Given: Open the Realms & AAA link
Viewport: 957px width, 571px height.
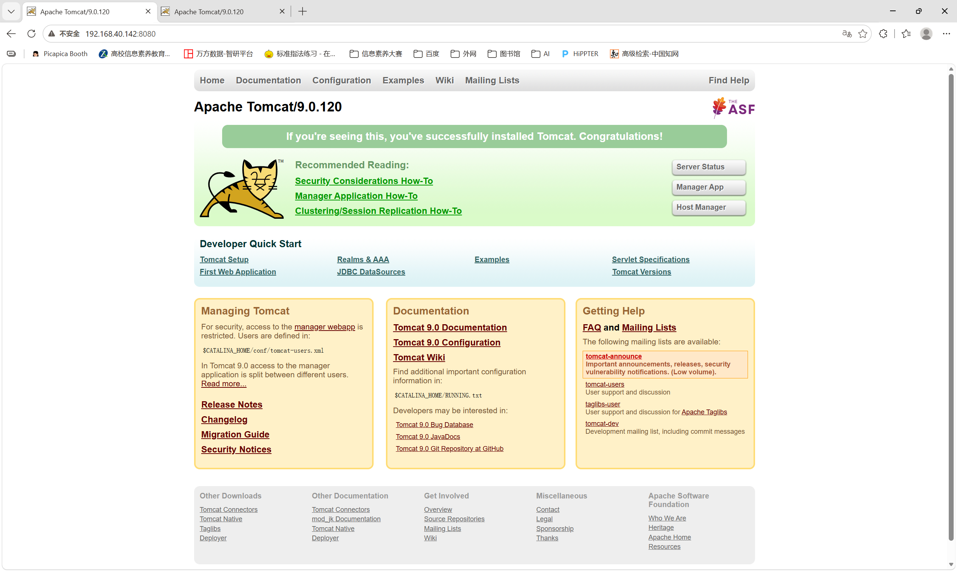Looking at the screenshot, I should [363, 260].
